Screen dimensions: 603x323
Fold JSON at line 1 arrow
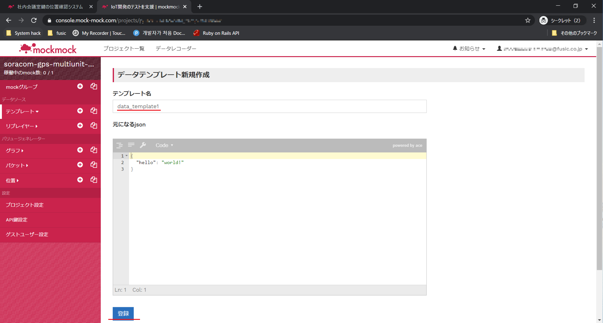(x=127, y=156)
